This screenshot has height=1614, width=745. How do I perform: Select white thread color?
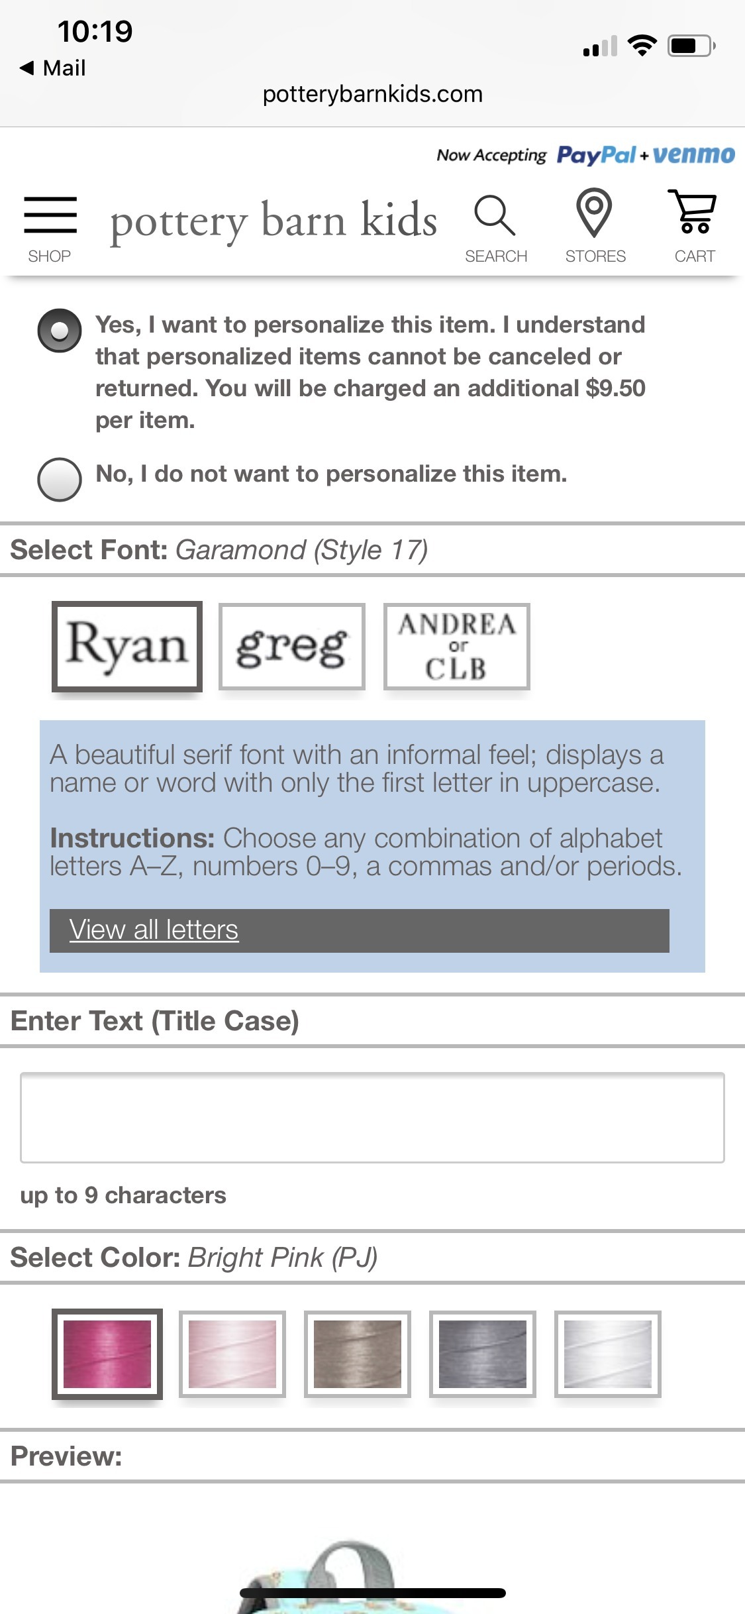pyautogui.click(x=608, y=1354)
